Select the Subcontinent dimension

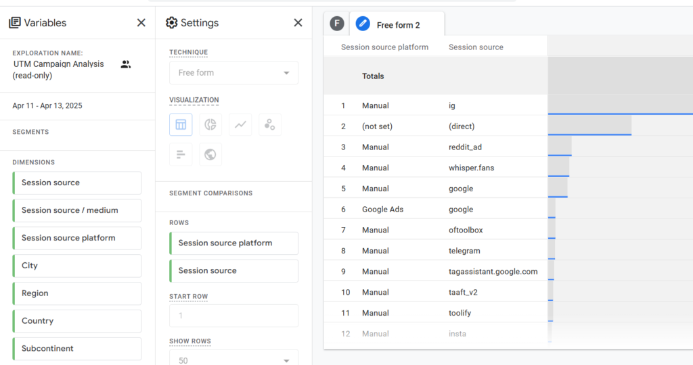pyautogui.click(x=77, y=349)
